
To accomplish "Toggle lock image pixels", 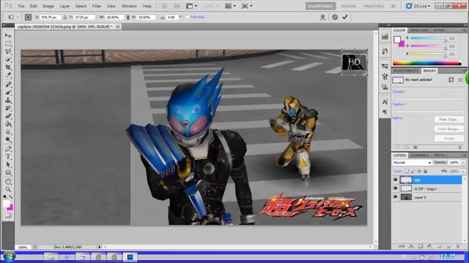I will click(413, 171).
